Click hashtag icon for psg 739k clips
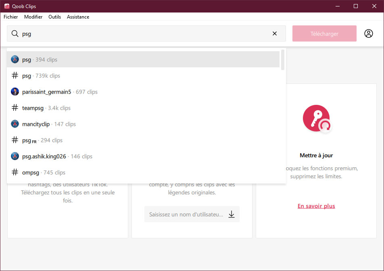This screenshot has width=384, height=271. [x=15, y=75]
